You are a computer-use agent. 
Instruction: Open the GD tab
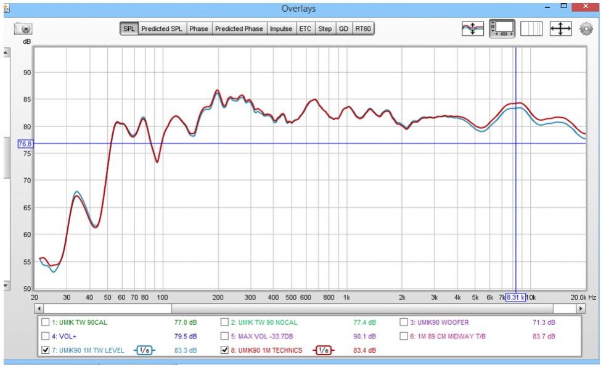343,29
